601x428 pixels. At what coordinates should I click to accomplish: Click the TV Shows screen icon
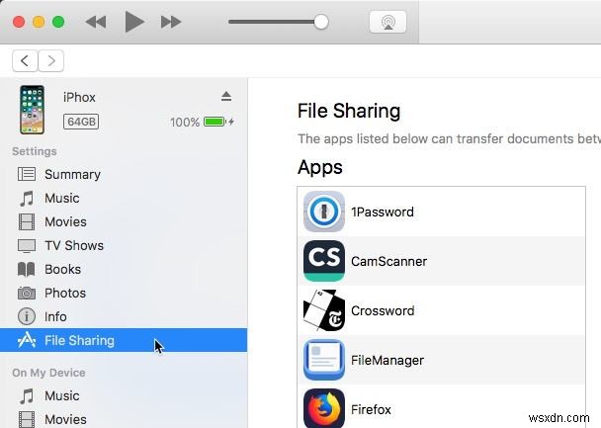click(27, 246)
